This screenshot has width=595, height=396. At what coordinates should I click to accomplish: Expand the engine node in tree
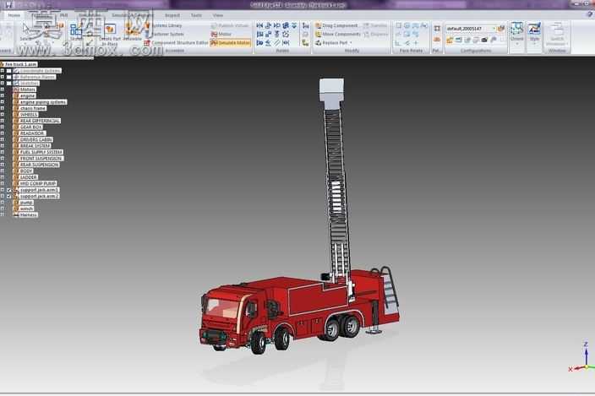3,96
